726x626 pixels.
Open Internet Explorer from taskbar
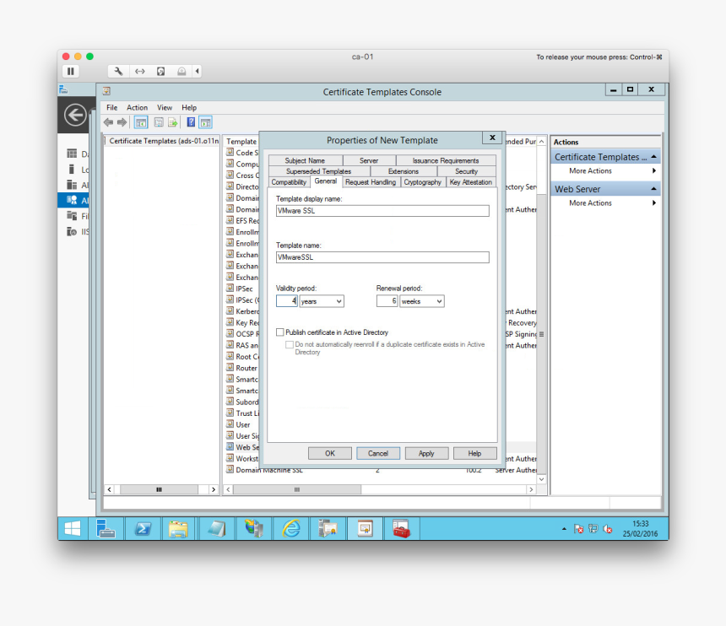point(291,529)
